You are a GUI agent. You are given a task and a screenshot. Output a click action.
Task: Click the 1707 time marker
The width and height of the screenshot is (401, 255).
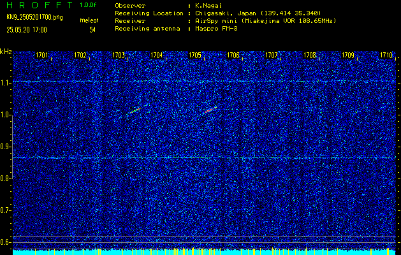pyautogui.click(x=272, y=55)
